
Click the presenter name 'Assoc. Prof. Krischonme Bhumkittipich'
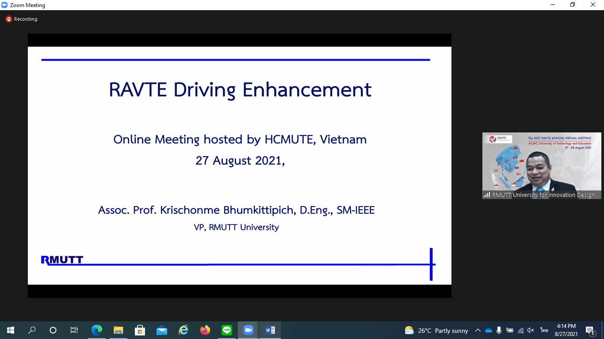pos(196,210)
